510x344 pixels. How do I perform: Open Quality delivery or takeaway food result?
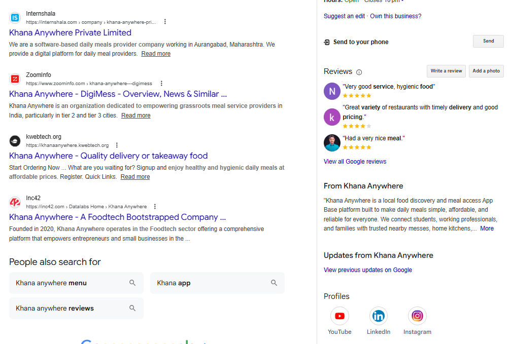pyautogui.click(x=108, y=156)
